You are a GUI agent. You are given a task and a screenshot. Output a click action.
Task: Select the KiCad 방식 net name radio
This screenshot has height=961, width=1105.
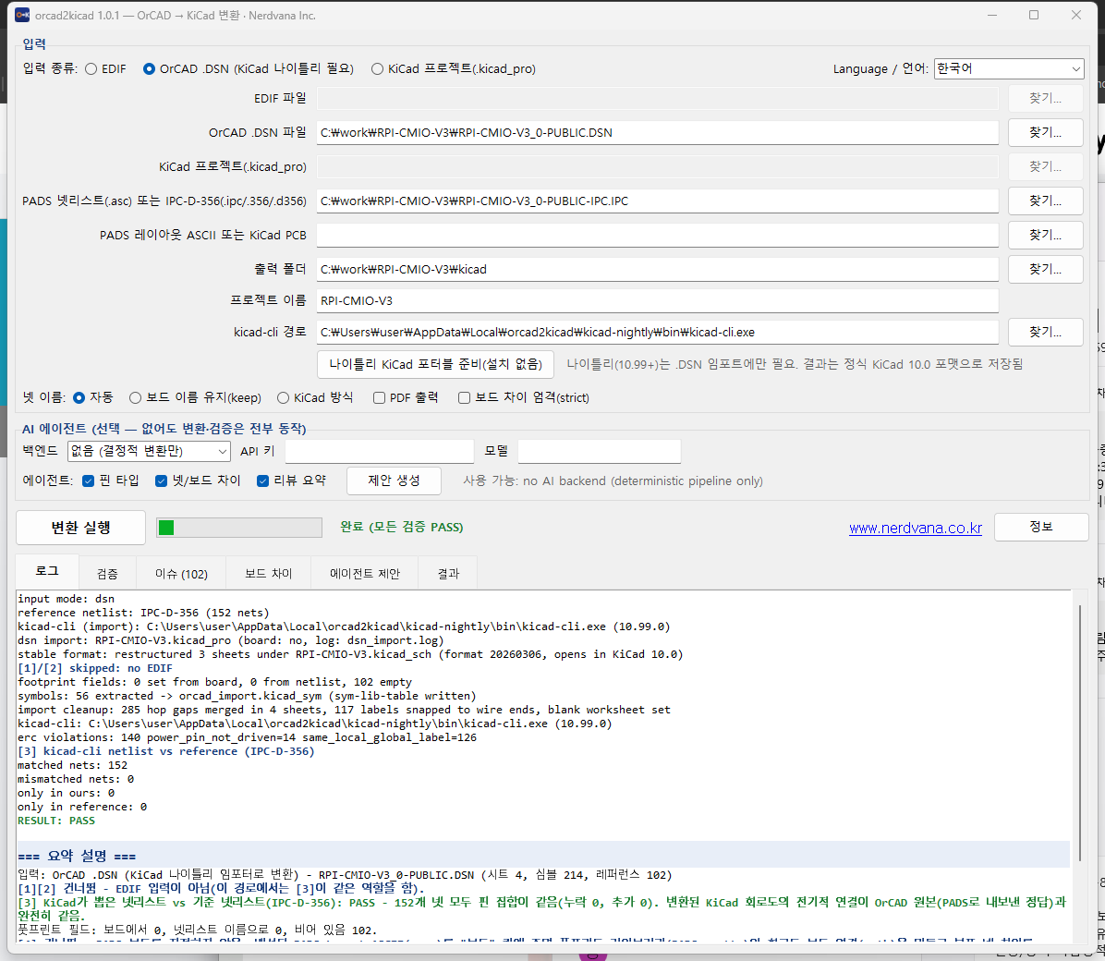point(283,397)
